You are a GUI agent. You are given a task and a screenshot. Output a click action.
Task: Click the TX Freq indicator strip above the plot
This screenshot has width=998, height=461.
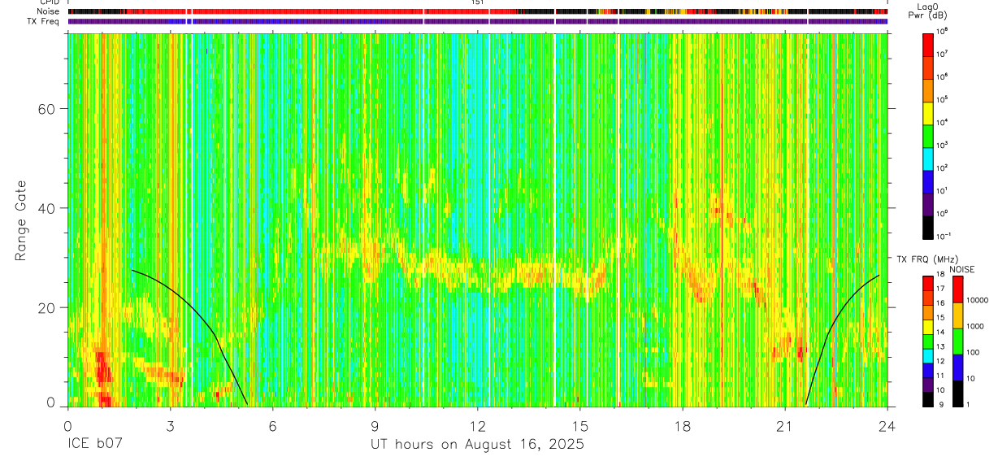pyautogui.click(x=478, y=21)
